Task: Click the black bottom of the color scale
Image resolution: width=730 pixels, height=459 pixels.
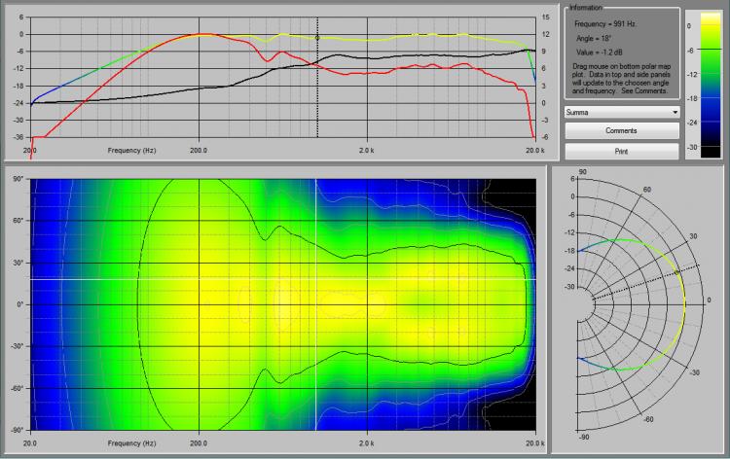Action: (x=703, y=151)
